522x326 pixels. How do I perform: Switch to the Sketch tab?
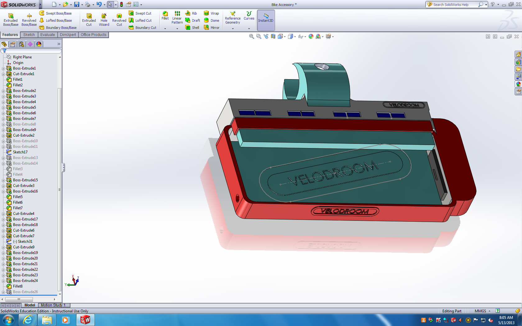(29, 35)
